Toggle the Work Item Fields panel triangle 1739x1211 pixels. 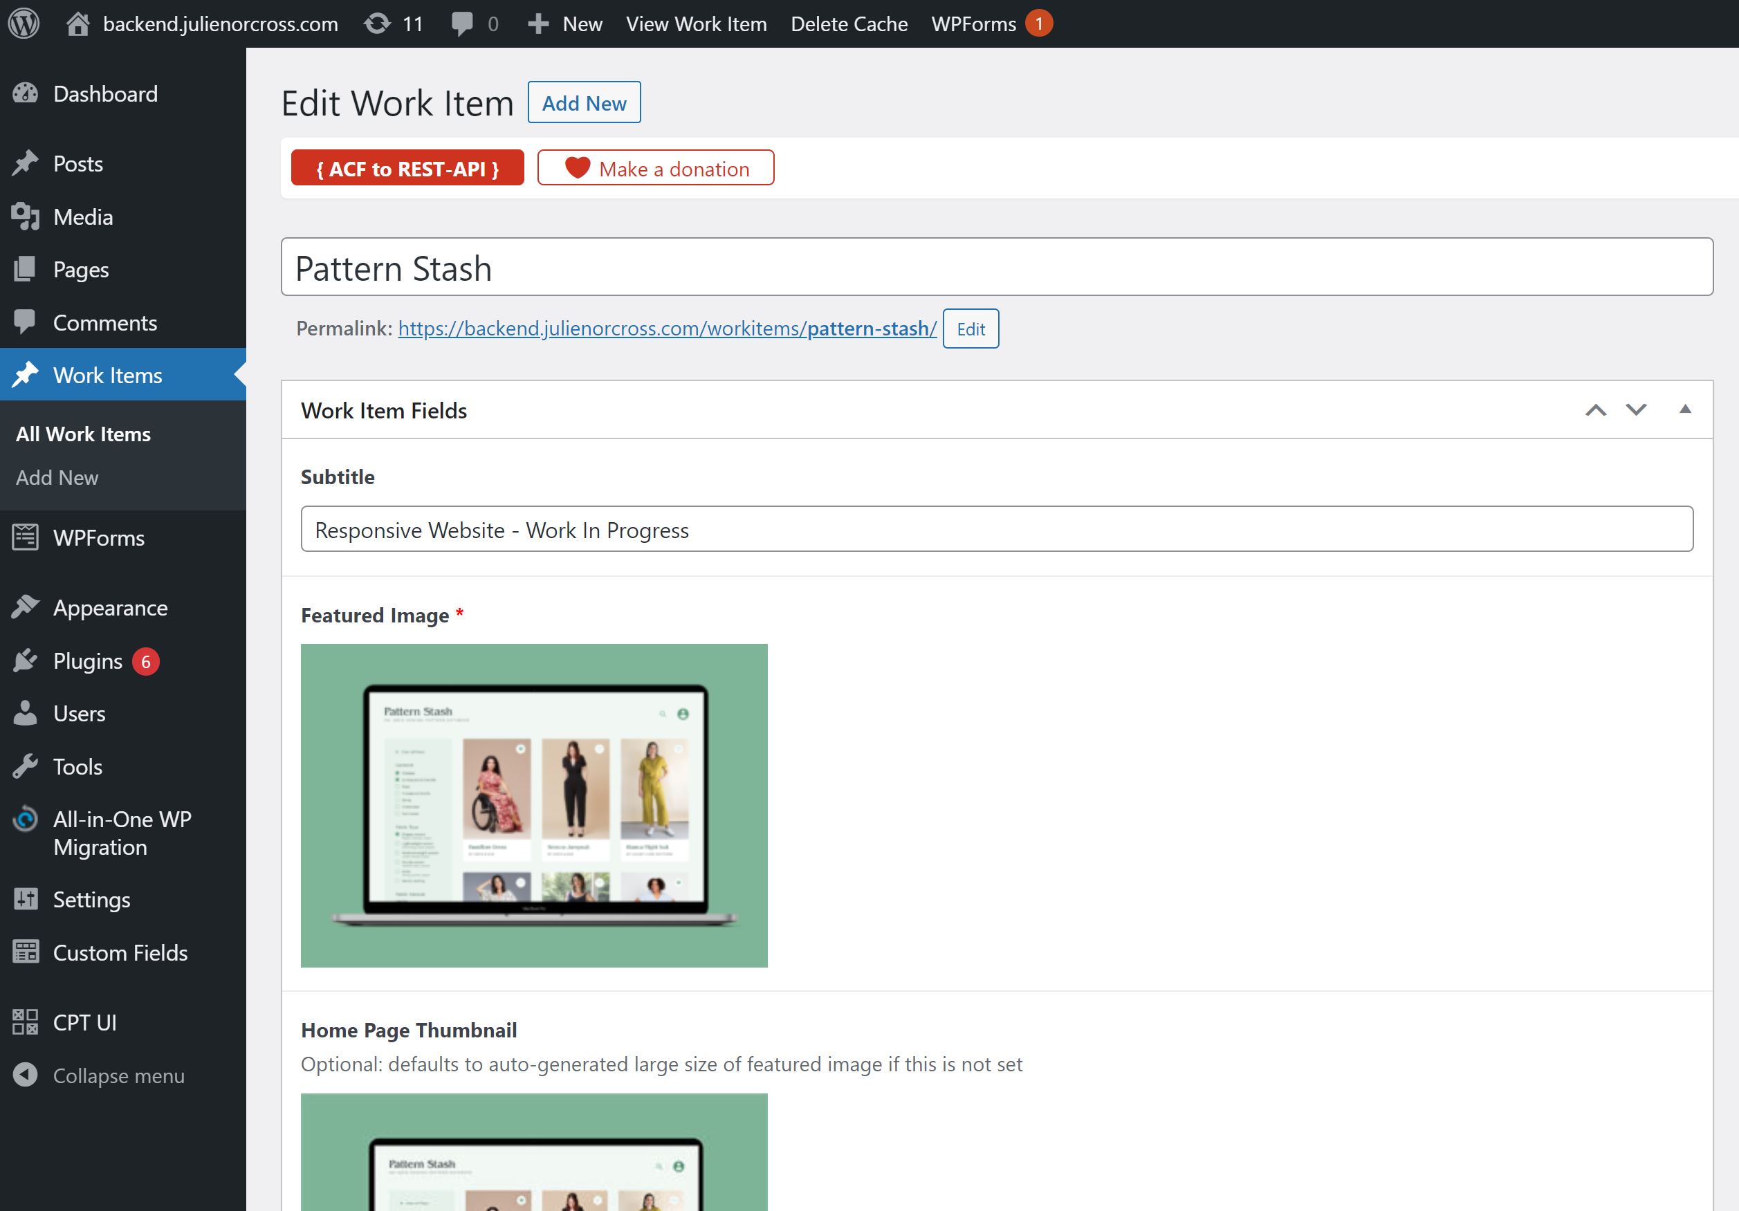(x=1684, y=409)
